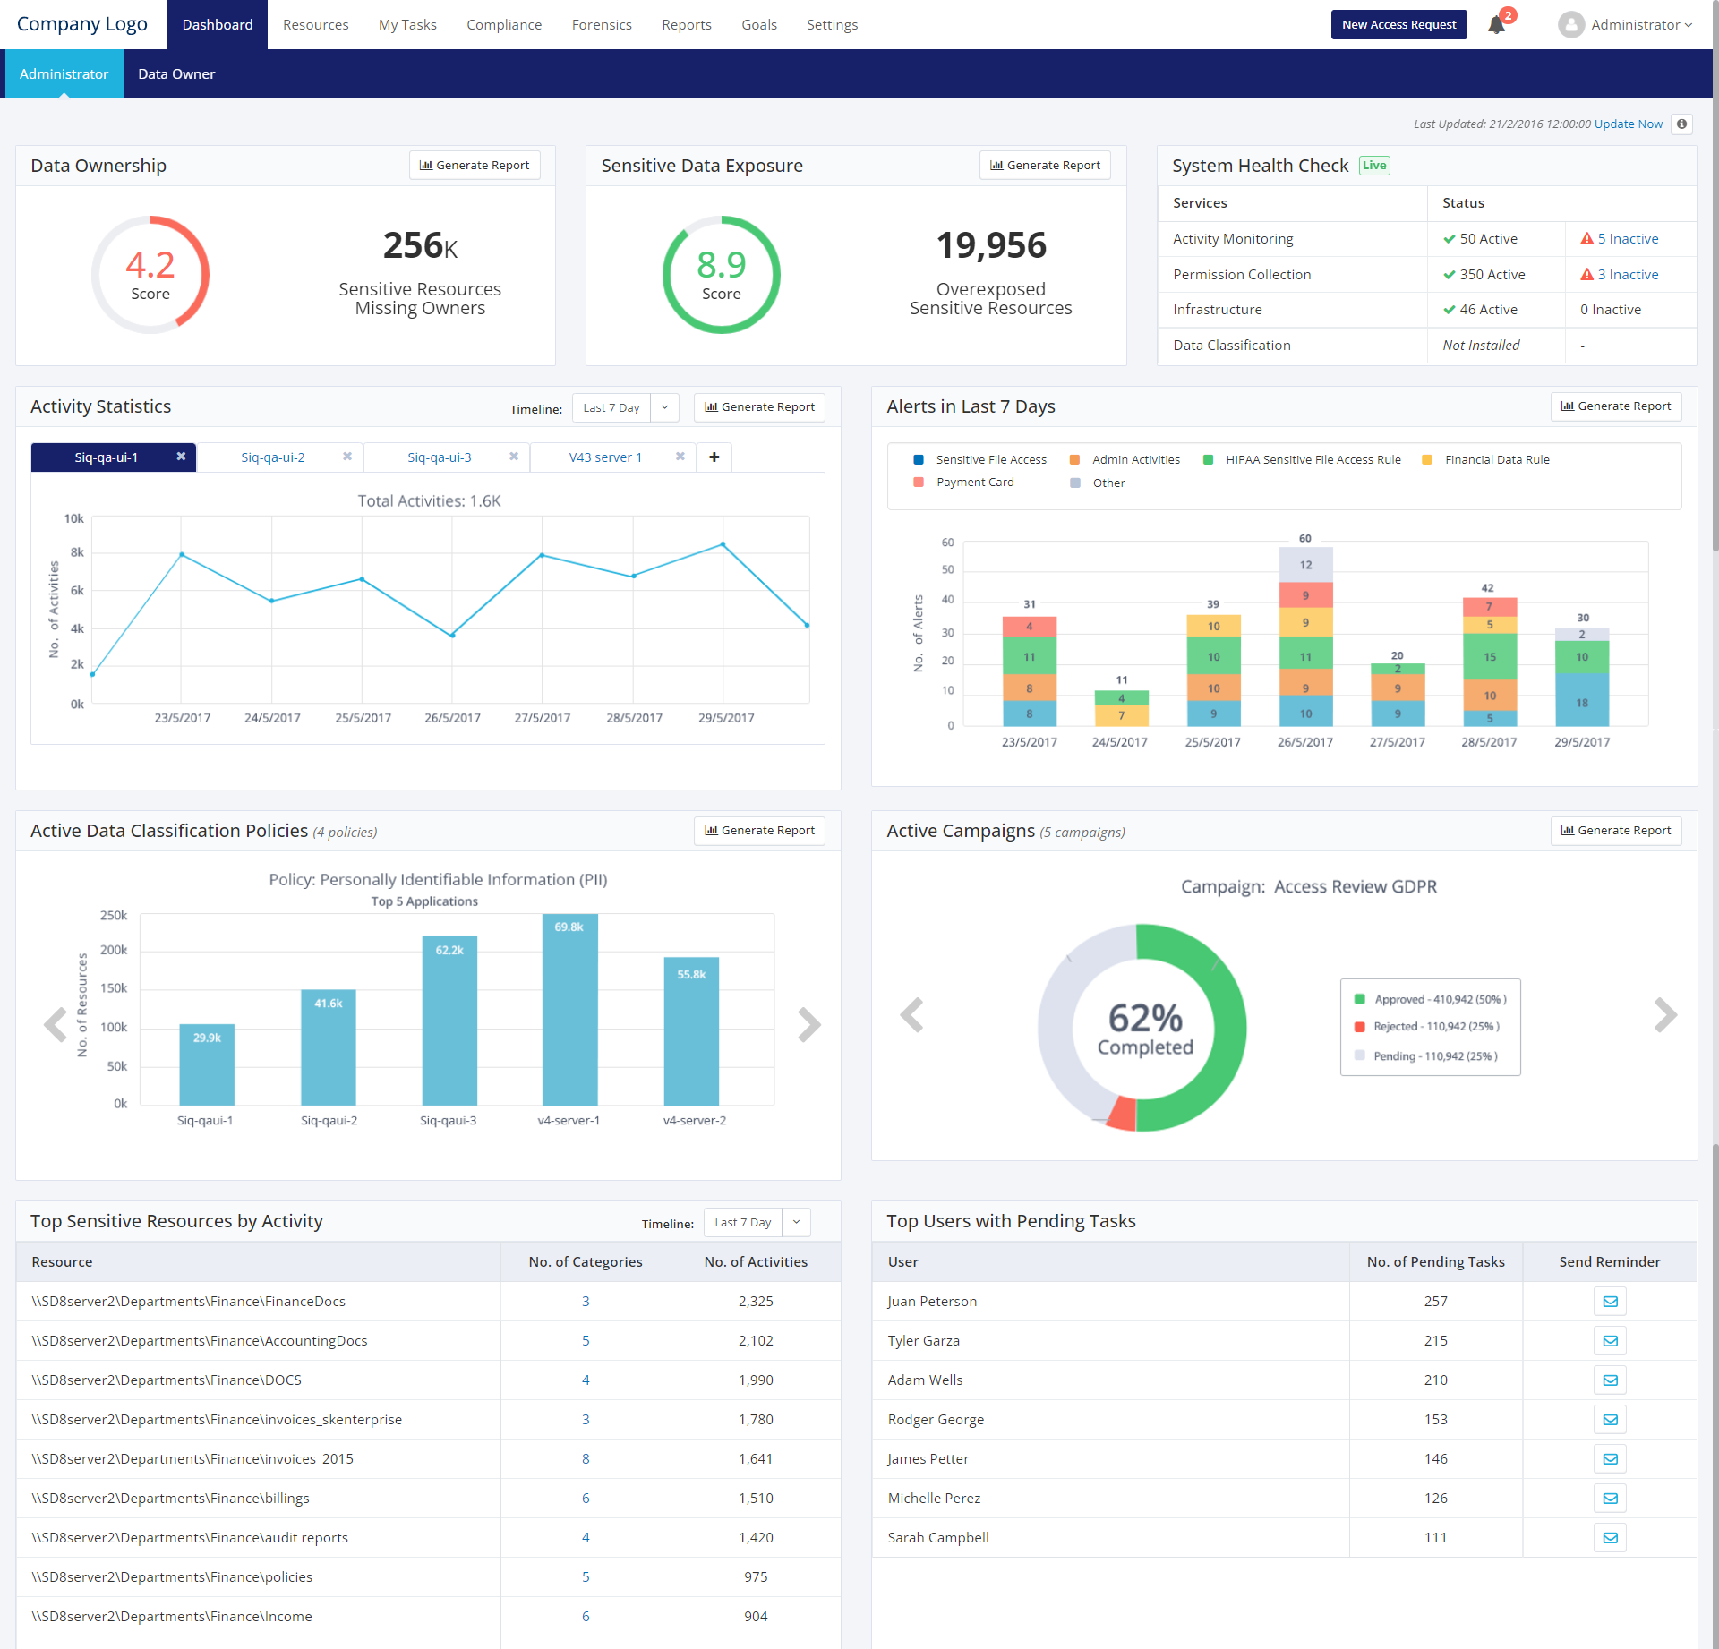Go to next classification policy chart
The height and width of the screenshot is (1649, 1719).
(x=808, y=1025)
